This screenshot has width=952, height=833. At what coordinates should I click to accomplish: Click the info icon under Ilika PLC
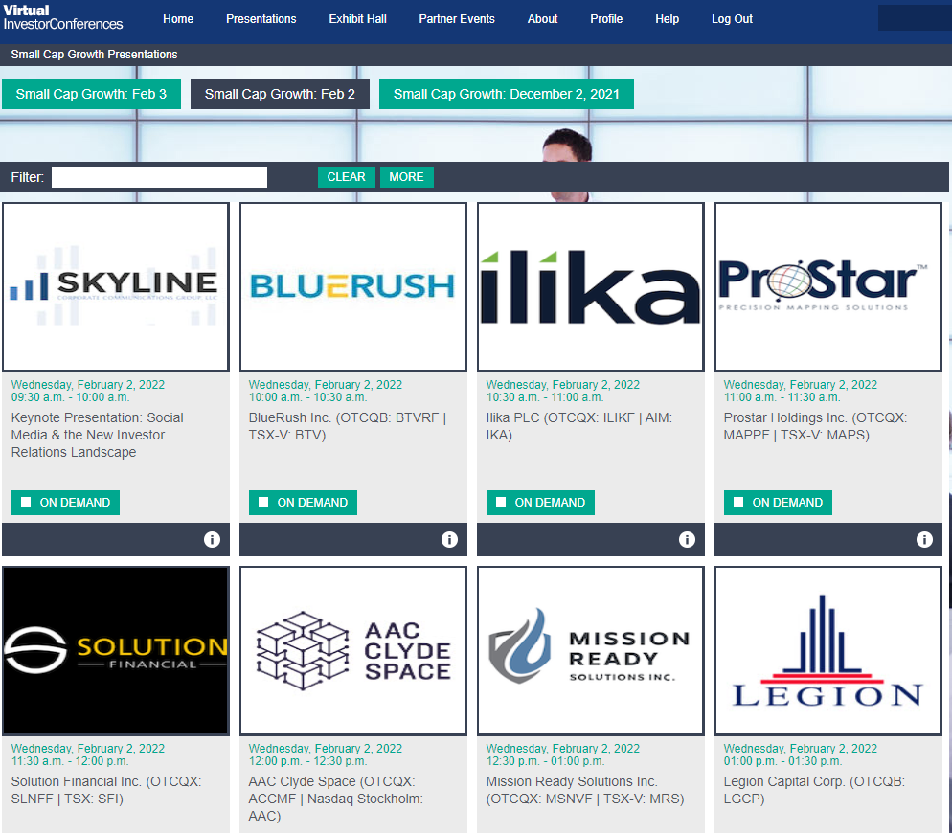(x=687, y=540)
